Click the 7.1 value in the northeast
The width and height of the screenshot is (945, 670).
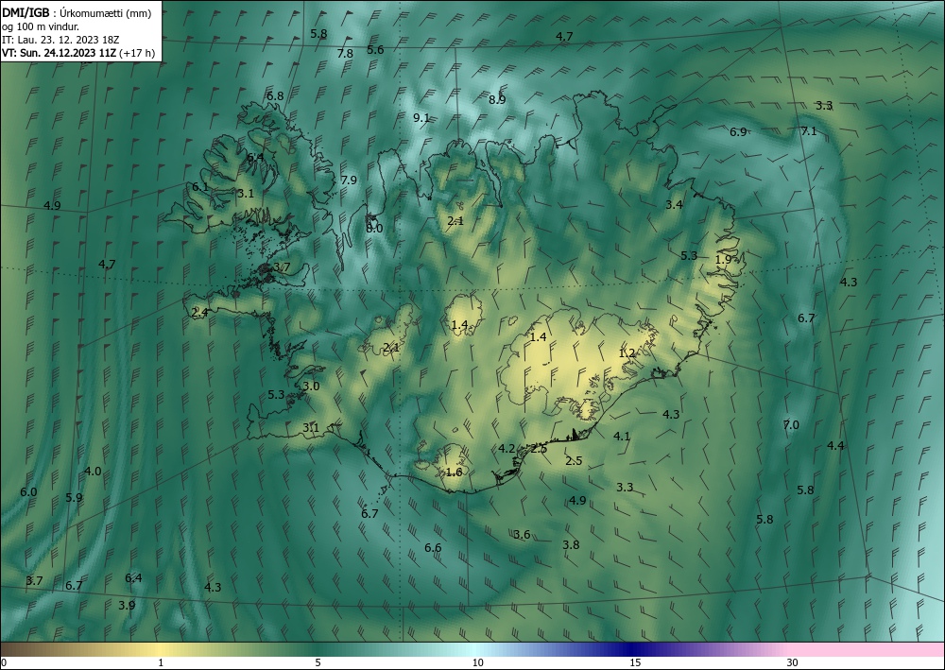pos(809,131)
